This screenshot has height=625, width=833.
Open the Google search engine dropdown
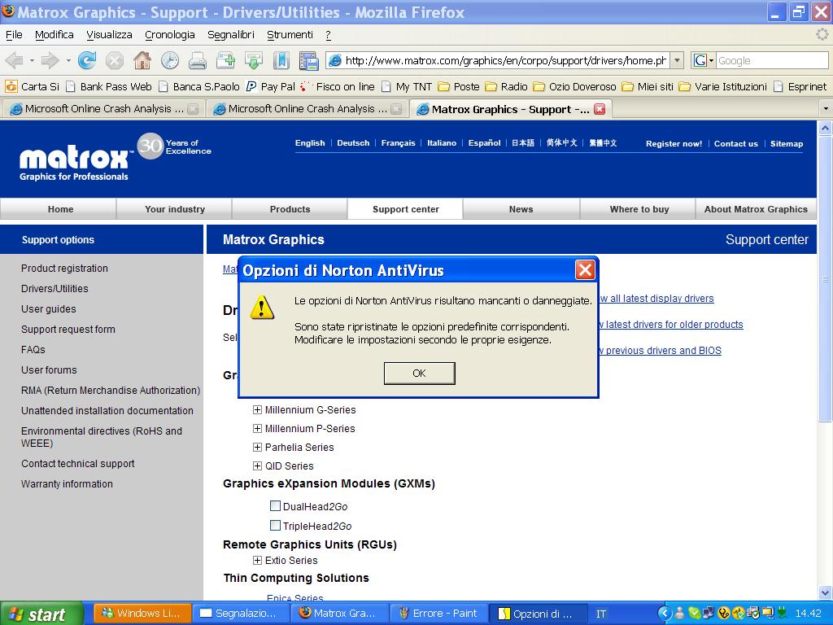point(711,60)
